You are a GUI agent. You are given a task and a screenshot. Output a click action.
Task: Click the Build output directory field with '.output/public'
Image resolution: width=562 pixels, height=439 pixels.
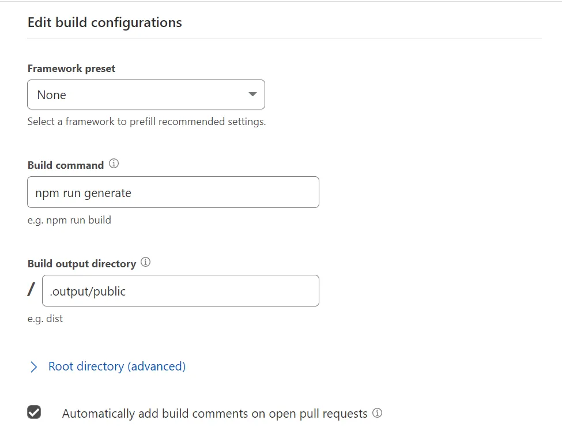pyautogui.click(x=180, y=291)
